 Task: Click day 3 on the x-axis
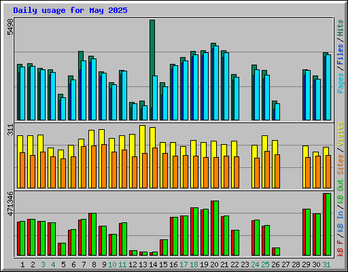coord(43,265)
